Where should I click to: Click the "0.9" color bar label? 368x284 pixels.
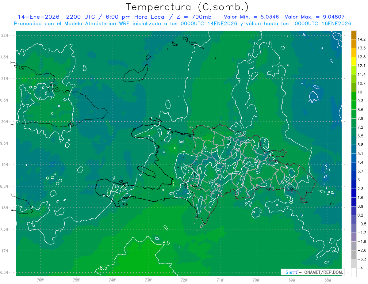click(x=360, y=206)
